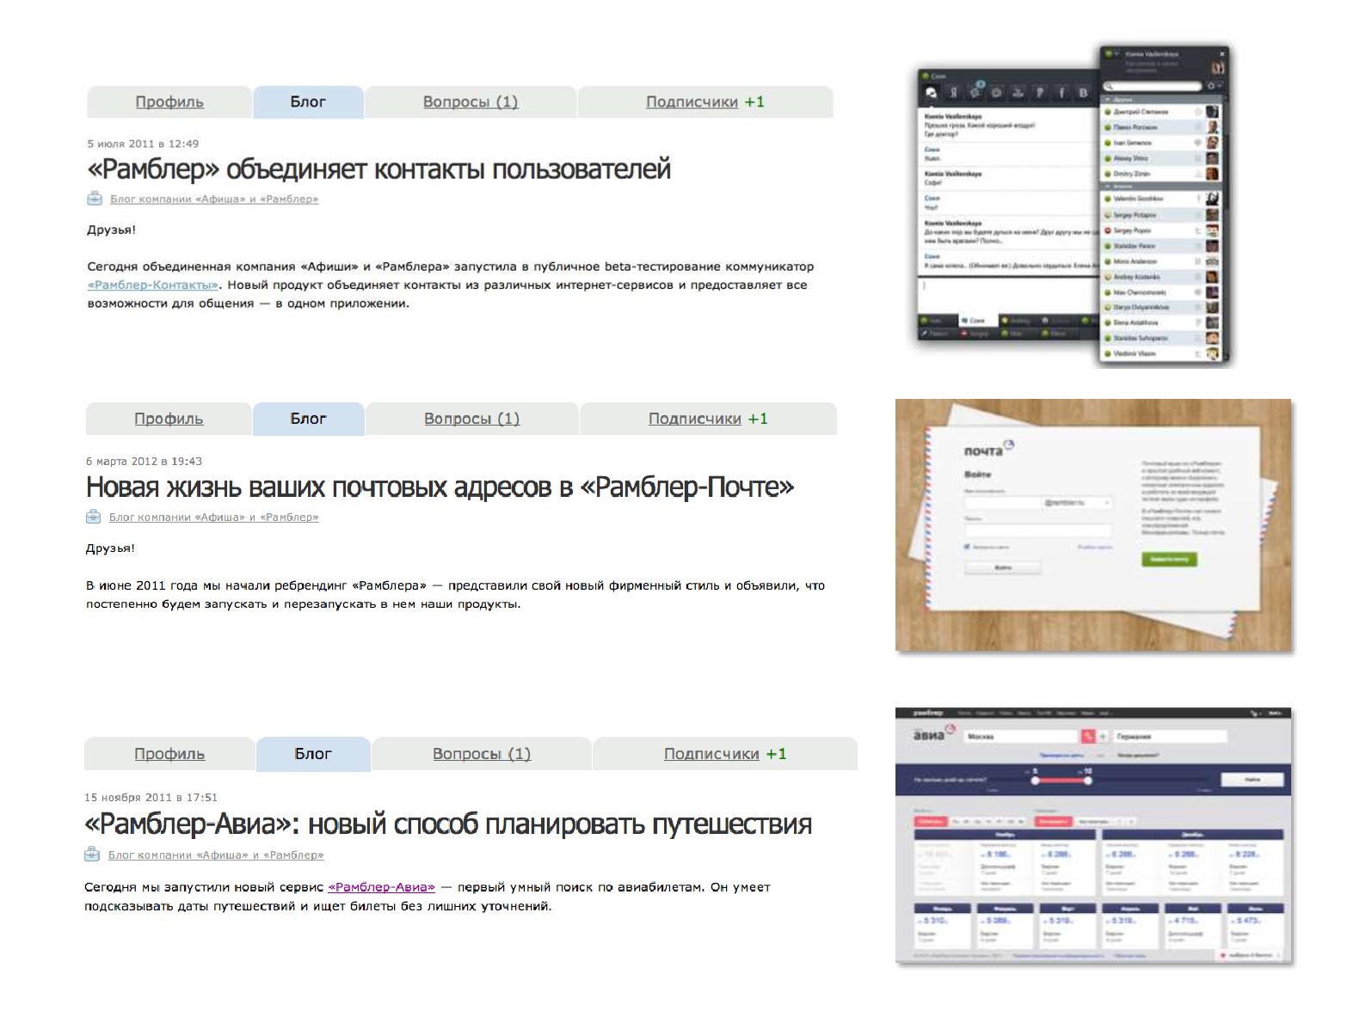Select the Yandex Я icon in messenger toolbar

click(x=954, y=93)
